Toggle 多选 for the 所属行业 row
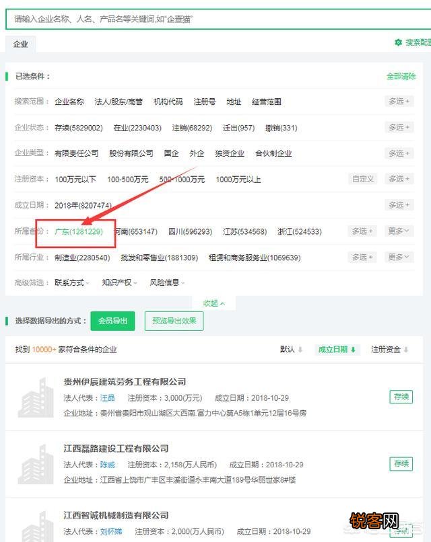This screenshot has height=542, width=431. [x=362, y=257]
